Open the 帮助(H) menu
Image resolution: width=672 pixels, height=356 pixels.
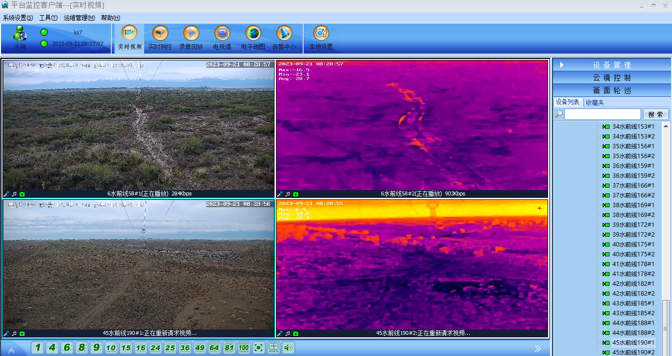click(x=110, y=18)
